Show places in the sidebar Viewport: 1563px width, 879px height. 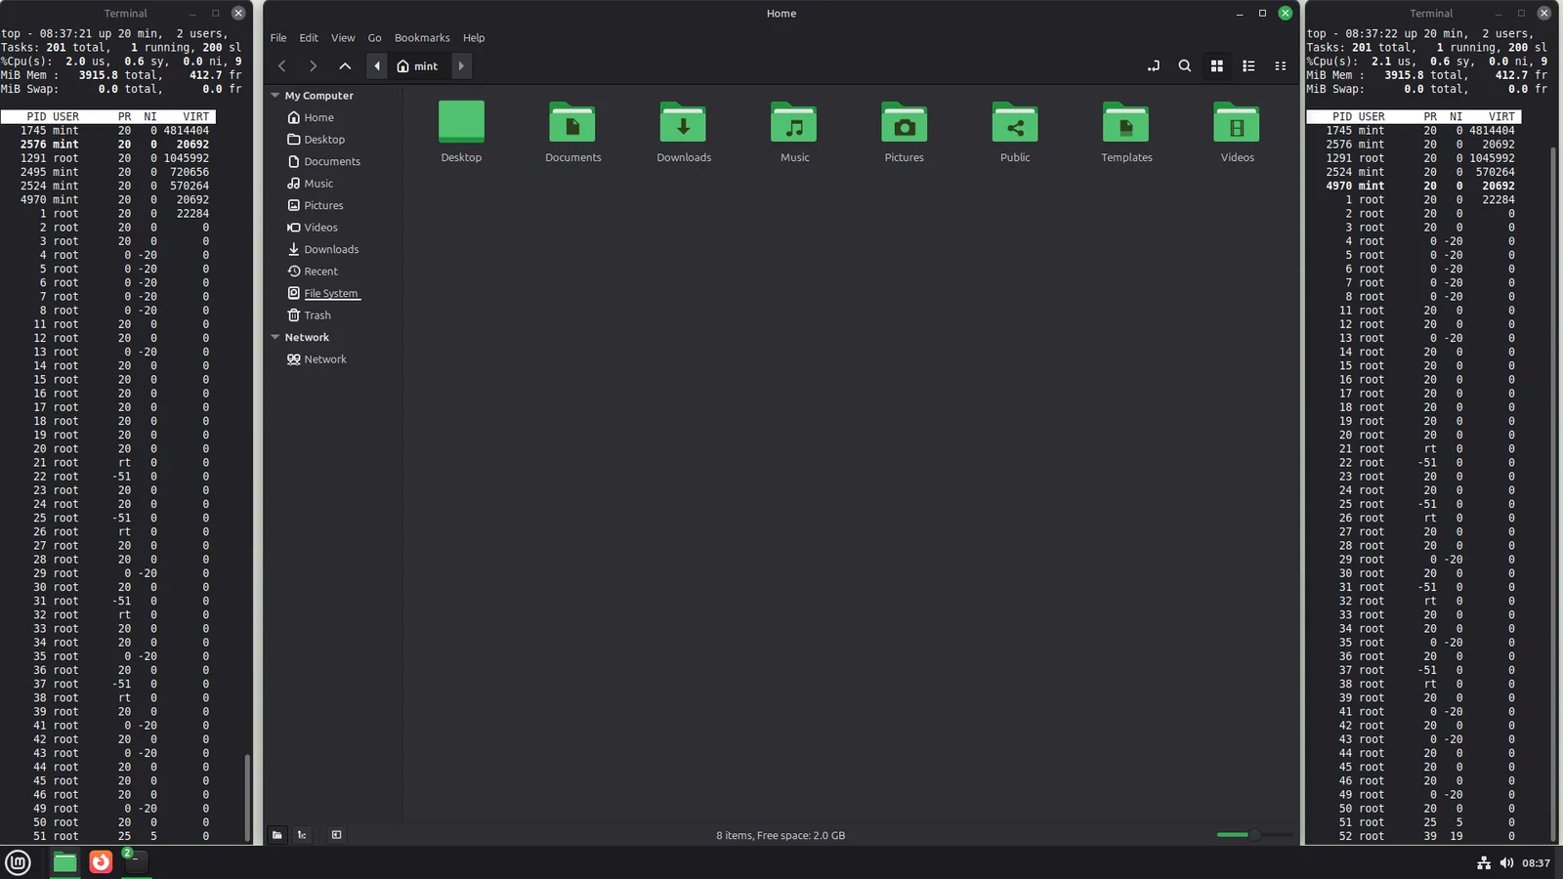point(277,835)
